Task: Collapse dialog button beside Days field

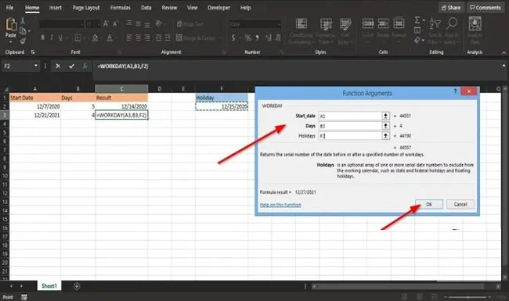Action: point(385,126)
